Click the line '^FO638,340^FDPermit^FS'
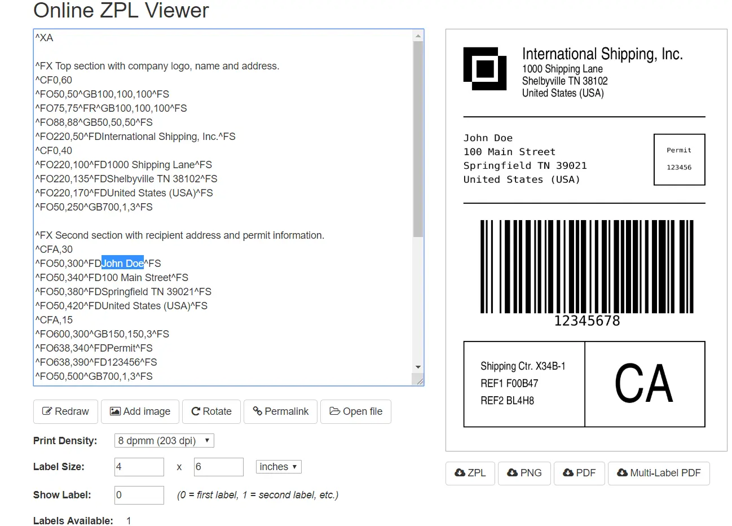Viewport: 732px width, 526px height. (94, 348)
